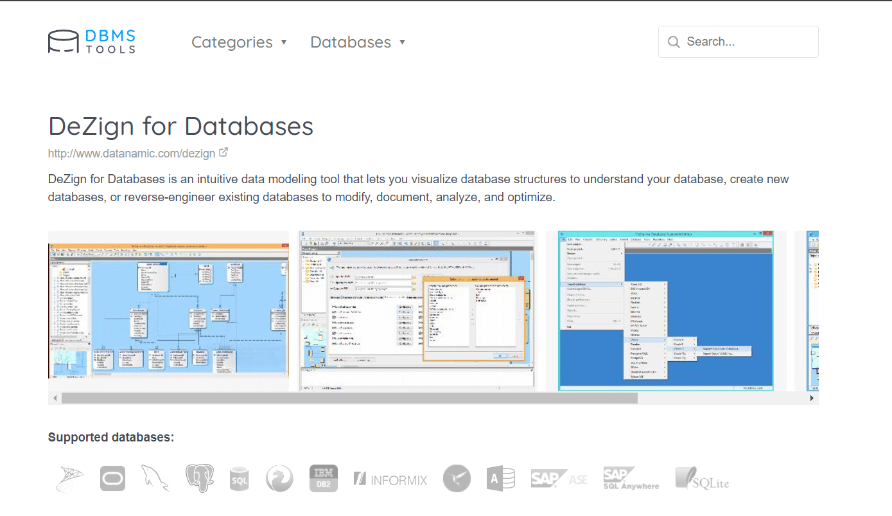Select the Firebird database icon
The height and width of the screenshot is (516, 892).
tap(280, 479)
